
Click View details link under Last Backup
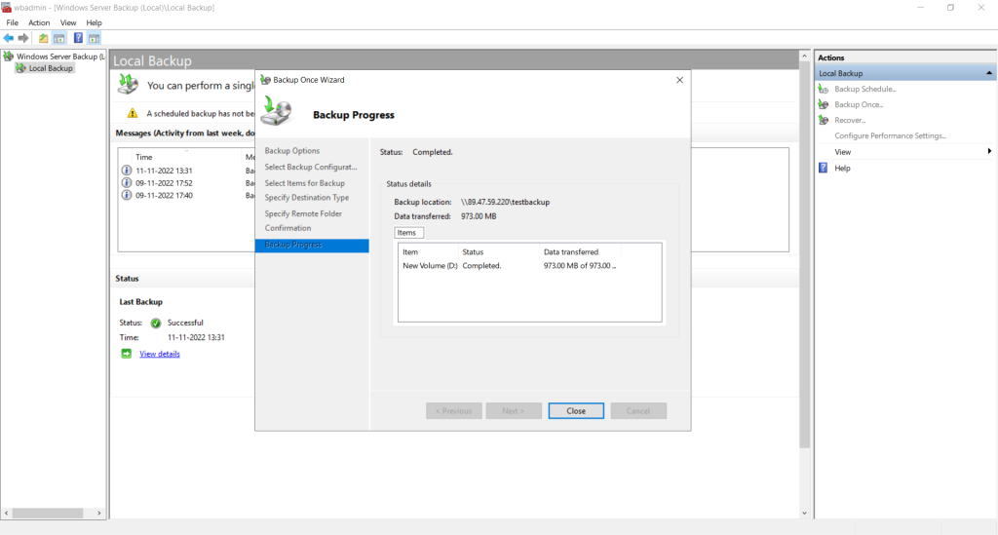(x=160, y=354)
